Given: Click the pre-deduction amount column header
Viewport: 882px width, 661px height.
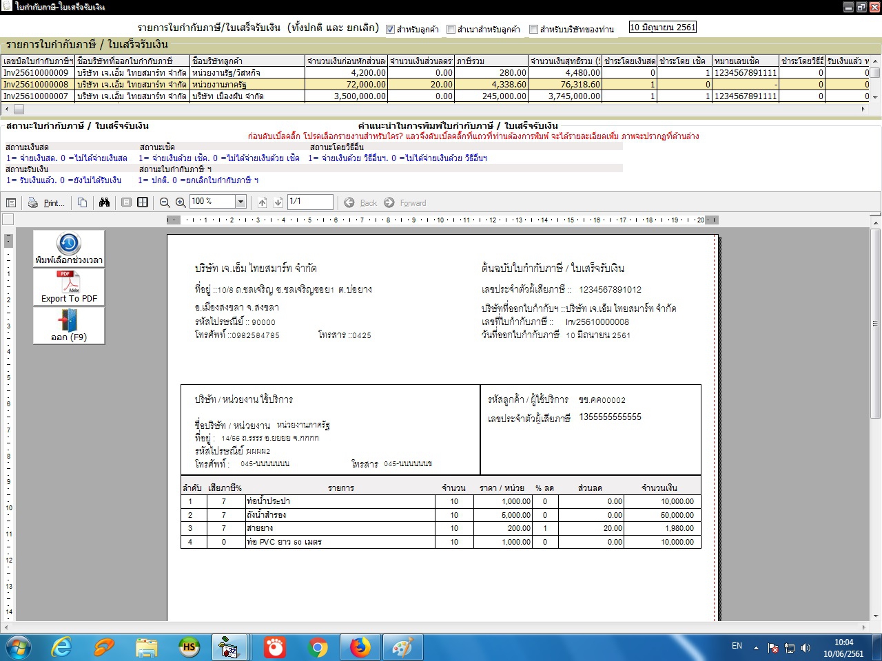Looking at the screenshot, I should coord(346,61).
